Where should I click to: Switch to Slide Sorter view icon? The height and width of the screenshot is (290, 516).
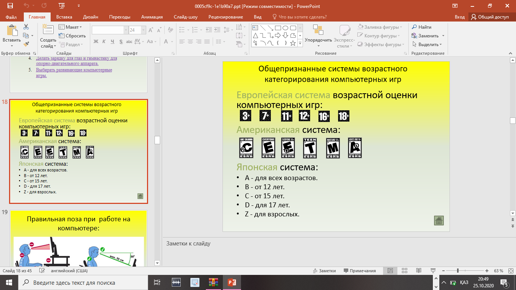point(405,271)
